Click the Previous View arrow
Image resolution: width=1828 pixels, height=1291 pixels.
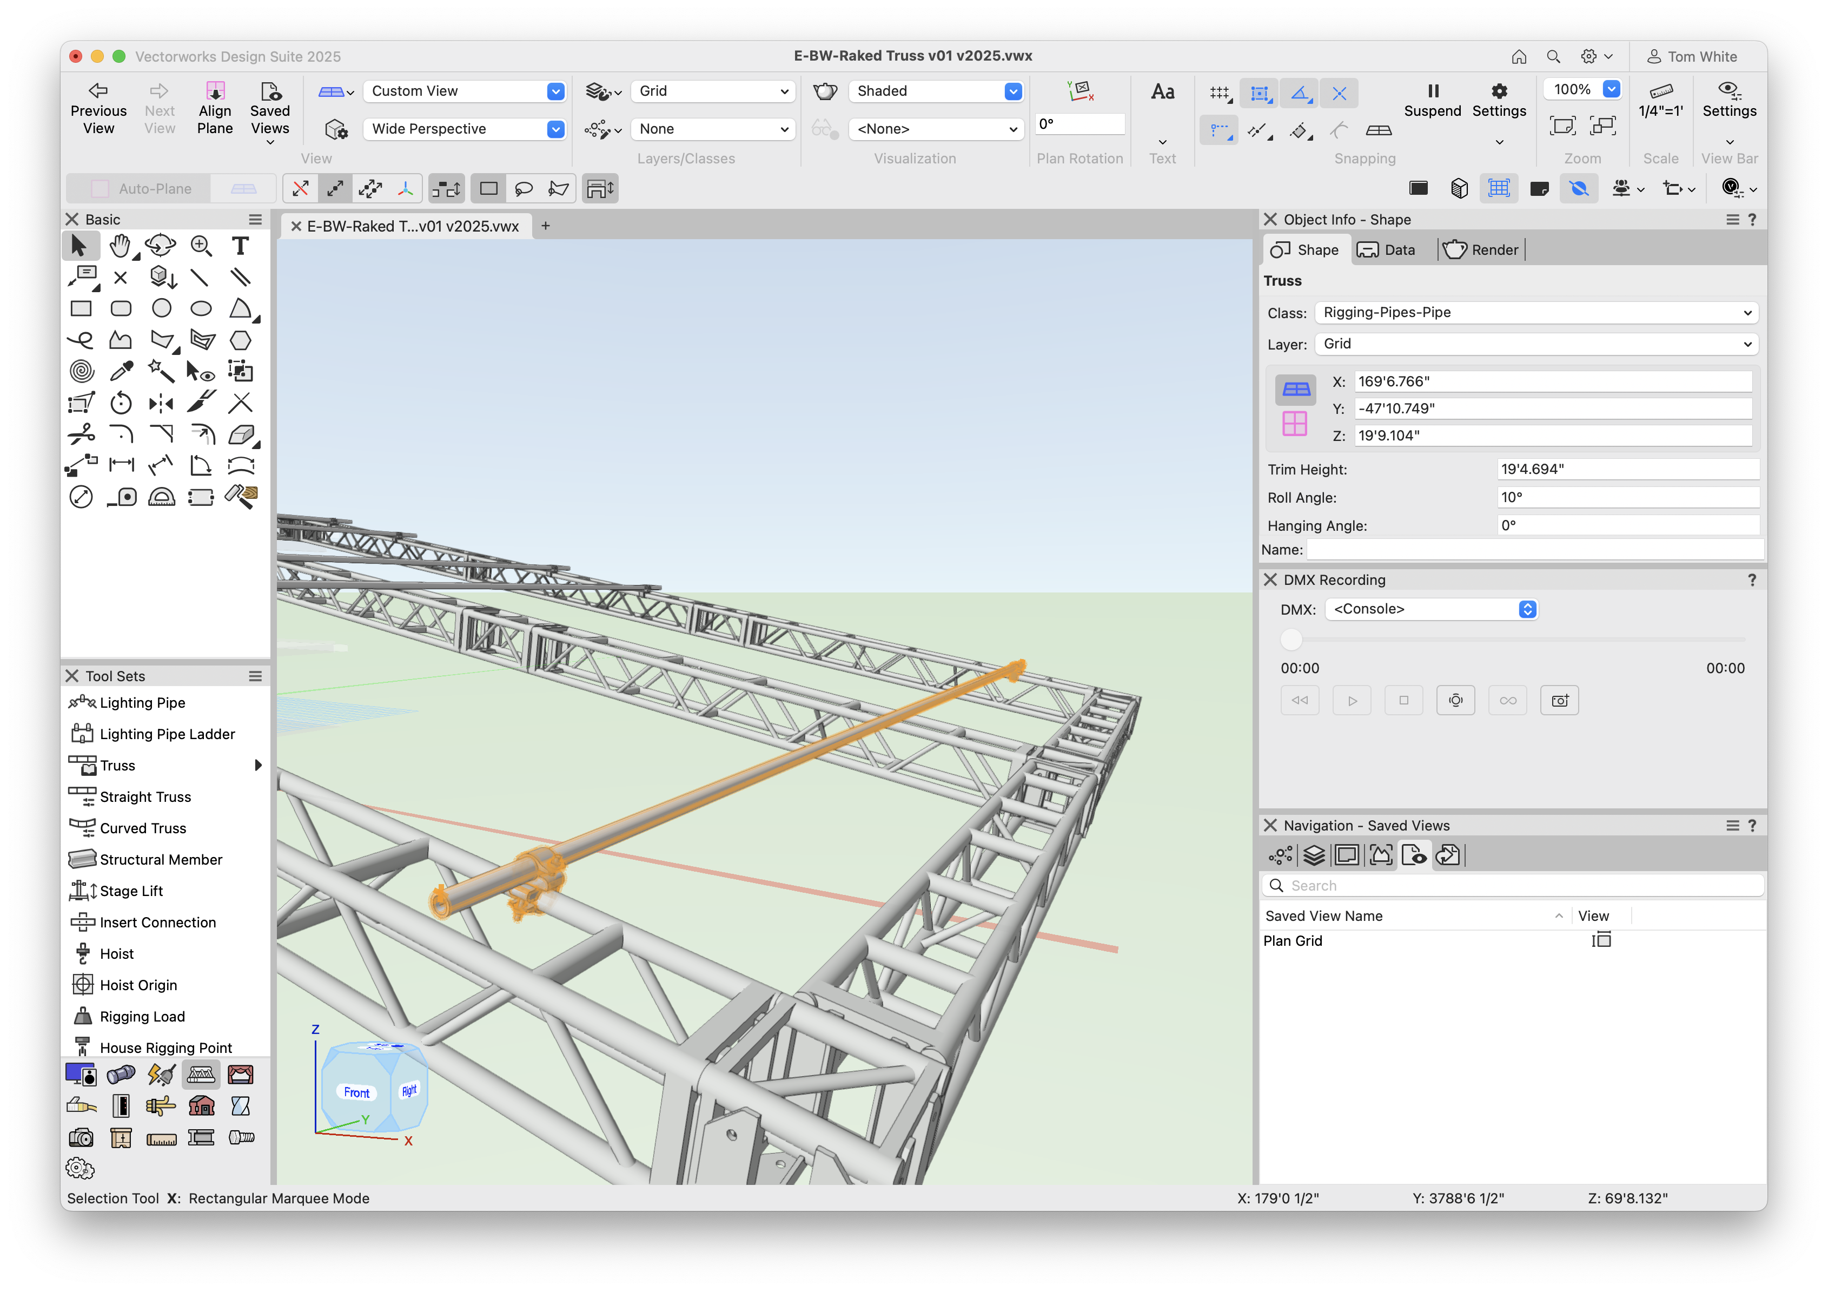click(x=98, y=91)
